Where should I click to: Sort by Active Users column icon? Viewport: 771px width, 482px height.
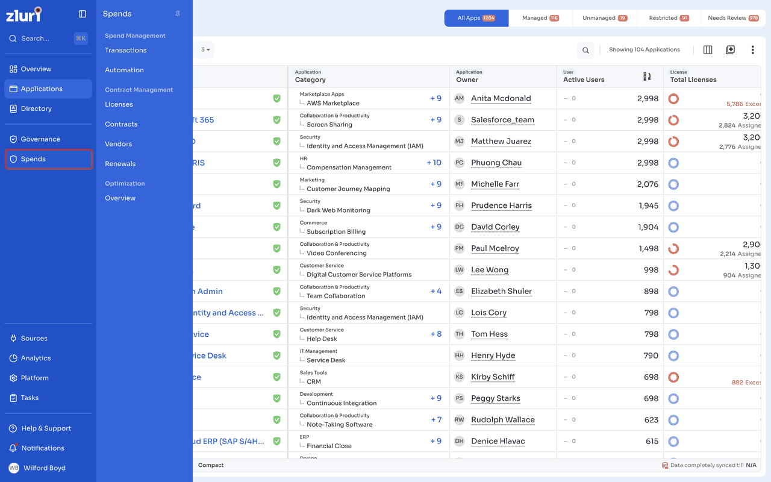(647, 77)
